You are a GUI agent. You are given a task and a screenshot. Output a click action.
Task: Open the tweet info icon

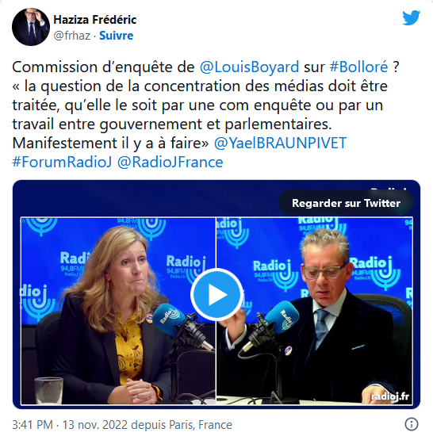coord(412,424)
